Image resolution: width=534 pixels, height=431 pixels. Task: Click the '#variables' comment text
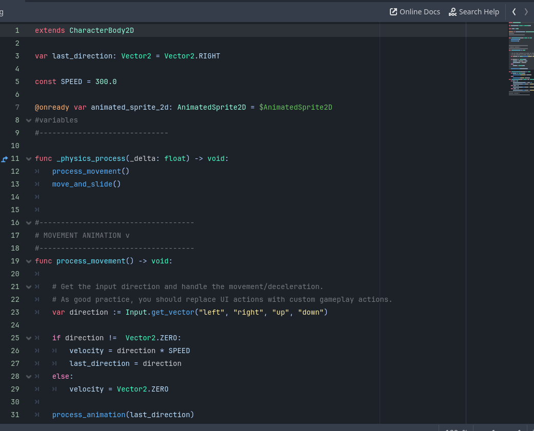point(56,120)
